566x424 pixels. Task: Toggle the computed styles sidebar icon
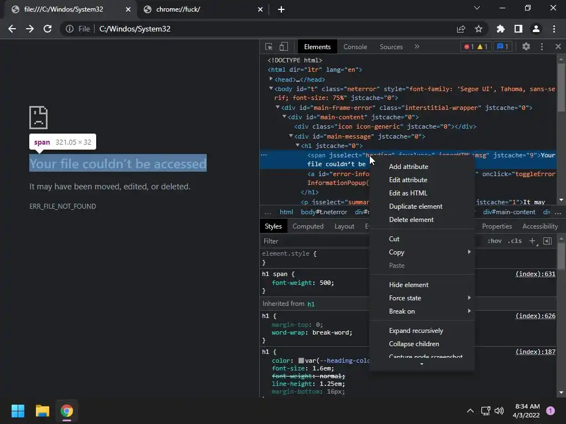pyautogui.click(x=548, y=241)
